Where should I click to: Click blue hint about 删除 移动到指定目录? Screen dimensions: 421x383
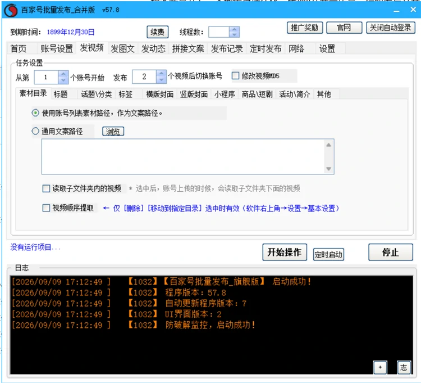(x=221, y=208)
